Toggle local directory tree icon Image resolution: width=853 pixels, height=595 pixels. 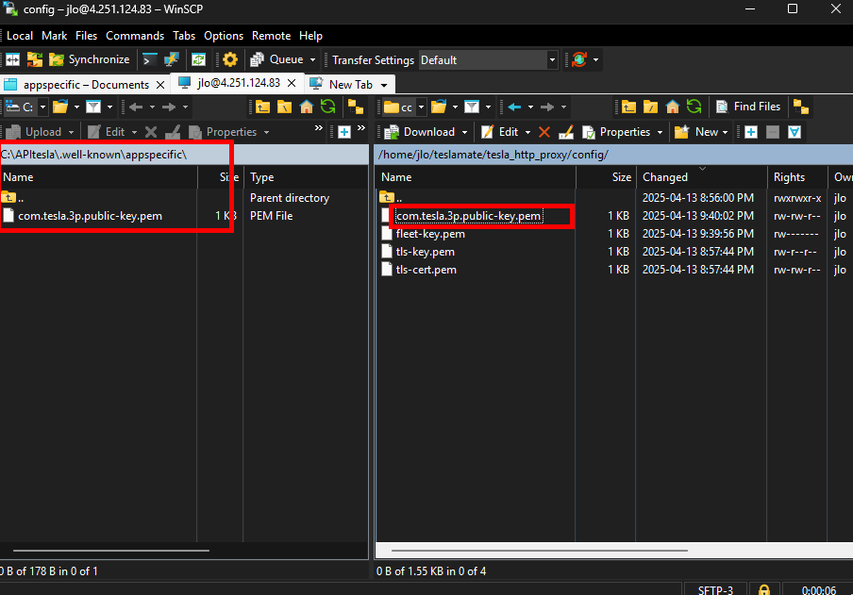click(x=356, y=107)
